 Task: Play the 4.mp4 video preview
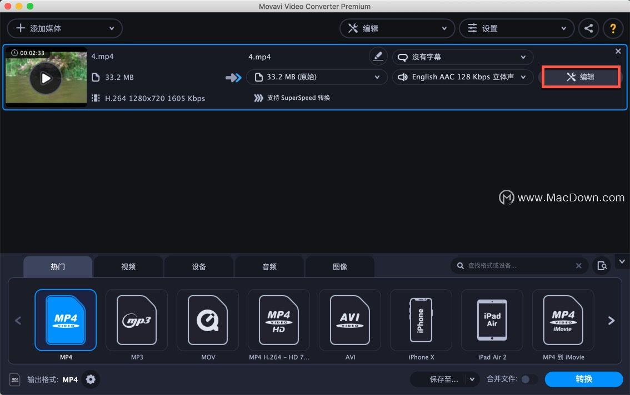click(46, 78)
